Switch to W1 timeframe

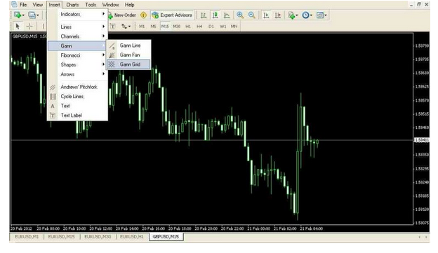pyautogui.click(x=223, y=26)
